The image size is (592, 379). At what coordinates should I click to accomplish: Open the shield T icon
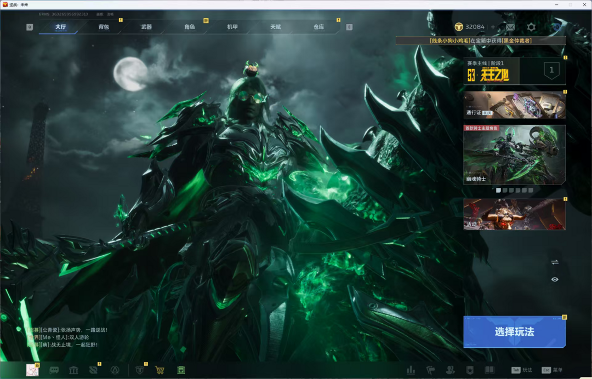(x=140, y=370)
